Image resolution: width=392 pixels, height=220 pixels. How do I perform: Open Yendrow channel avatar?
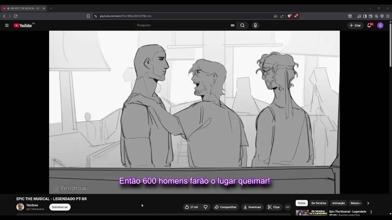click(x=20, y=207)
